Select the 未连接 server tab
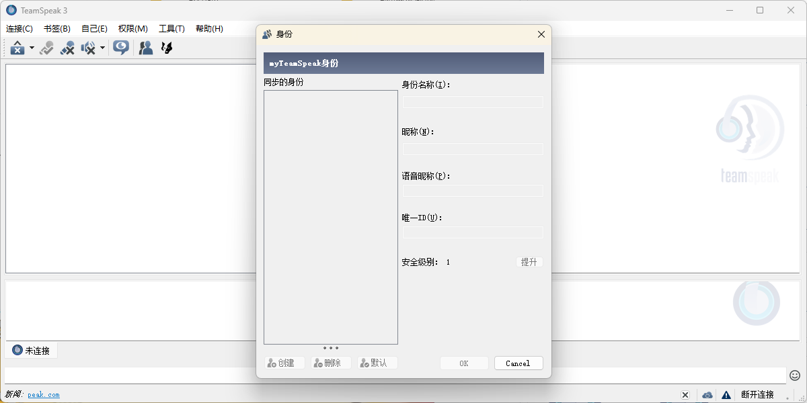 tap(32, 350)
